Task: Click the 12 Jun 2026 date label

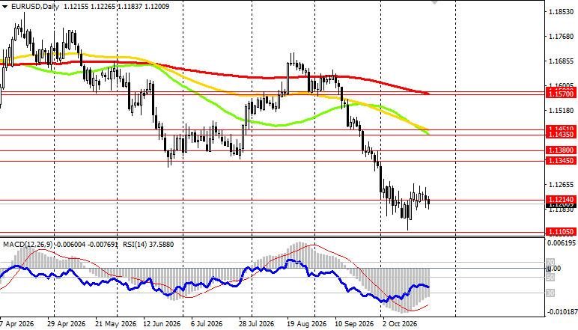Action: (161, 324)
